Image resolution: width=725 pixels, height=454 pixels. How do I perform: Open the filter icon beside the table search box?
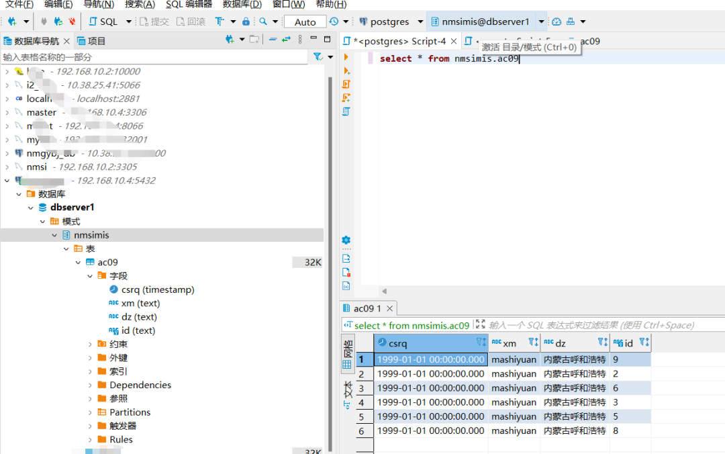coord(318,57)
